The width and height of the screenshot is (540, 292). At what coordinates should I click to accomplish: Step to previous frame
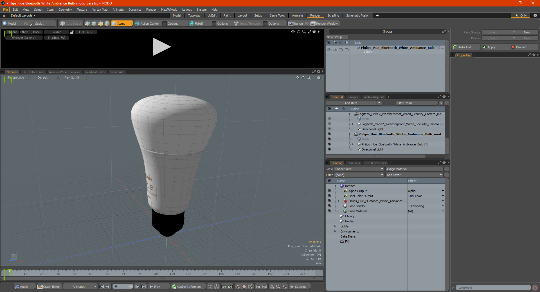point(108,287)
